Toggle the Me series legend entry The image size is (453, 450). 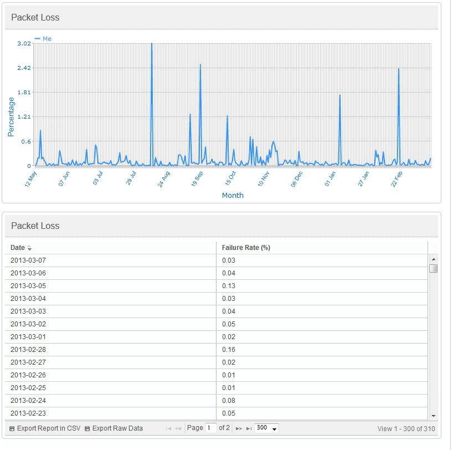[43, 39]
